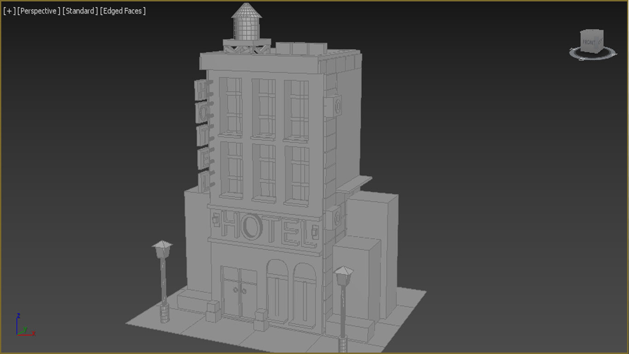This screenshot has height=354, width=629.
Task: Open the Edged Faces shading menu
Action: click(x=123, y=11)
